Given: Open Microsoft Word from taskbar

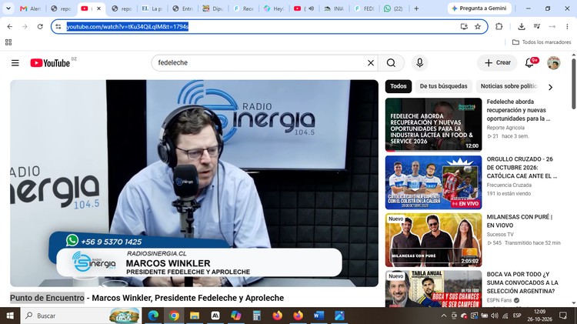Looking at the screenshot, I should tap(319, 316).
